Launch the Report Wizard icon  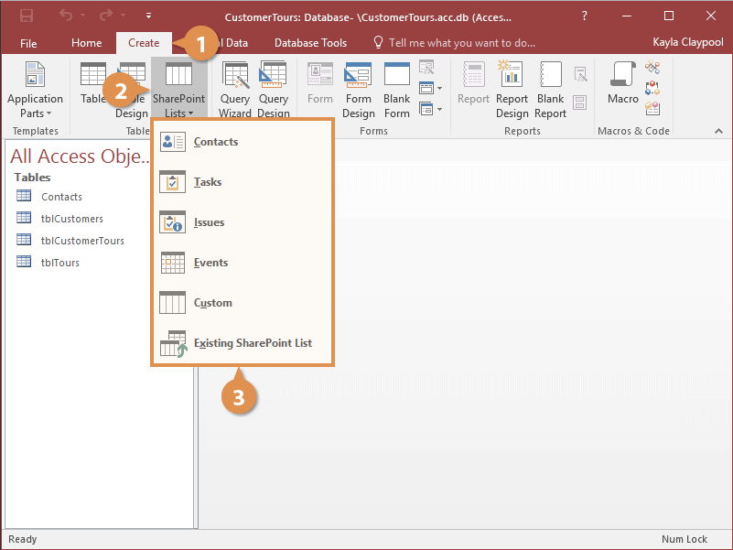[x=580, y=74]
